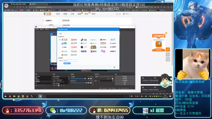This screenshot has height=119, width=212.
Task: Click the 触手 platform logo
Action: [74, 47]
